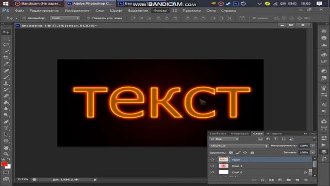Add a layer style with fx button
This screenshot has height=186, width=330.
(x=262, y=180)
